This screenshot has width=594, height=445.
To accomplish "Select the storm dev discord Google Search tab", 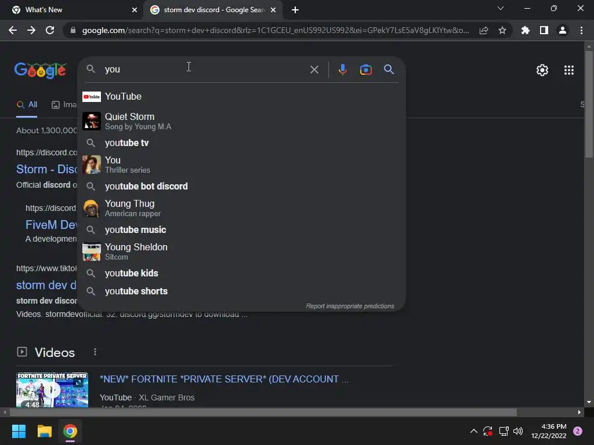I will [213, 10].
